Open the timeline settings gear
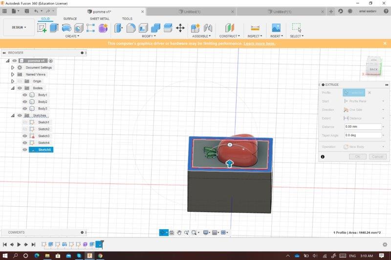This screenshot has height=260, width=391. (x=385, y=244)
